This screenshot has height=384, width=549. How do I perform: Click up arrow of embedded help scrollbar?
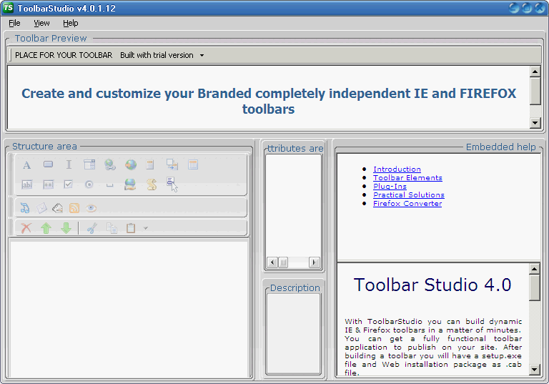pos(534,269)
